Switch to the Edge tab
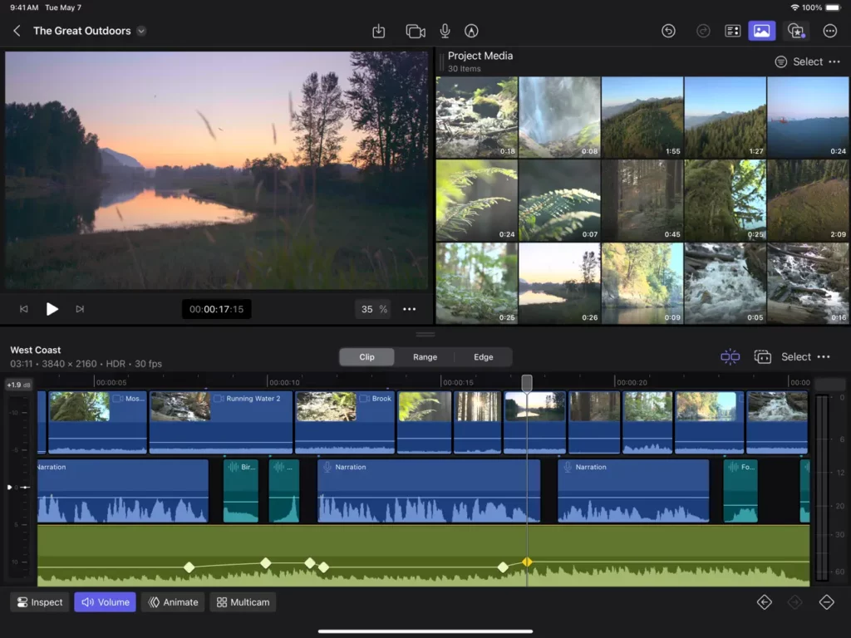The image size is (851, 638). pyautogui.click(x=484, y=356)
